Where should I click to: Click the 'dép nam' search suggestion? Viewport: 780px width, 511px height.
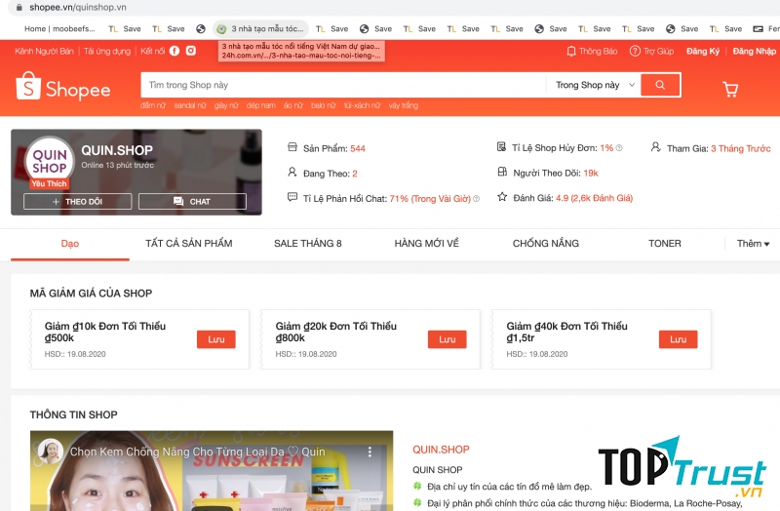click(260, 105)
